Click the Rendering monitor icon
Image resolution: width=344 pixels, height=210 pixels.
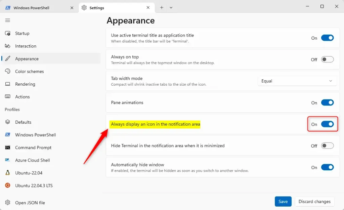point(8,84)
